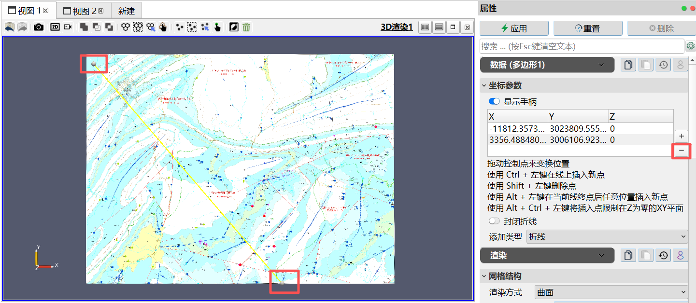Split the view horizontally icon

(x=425, y=27)
